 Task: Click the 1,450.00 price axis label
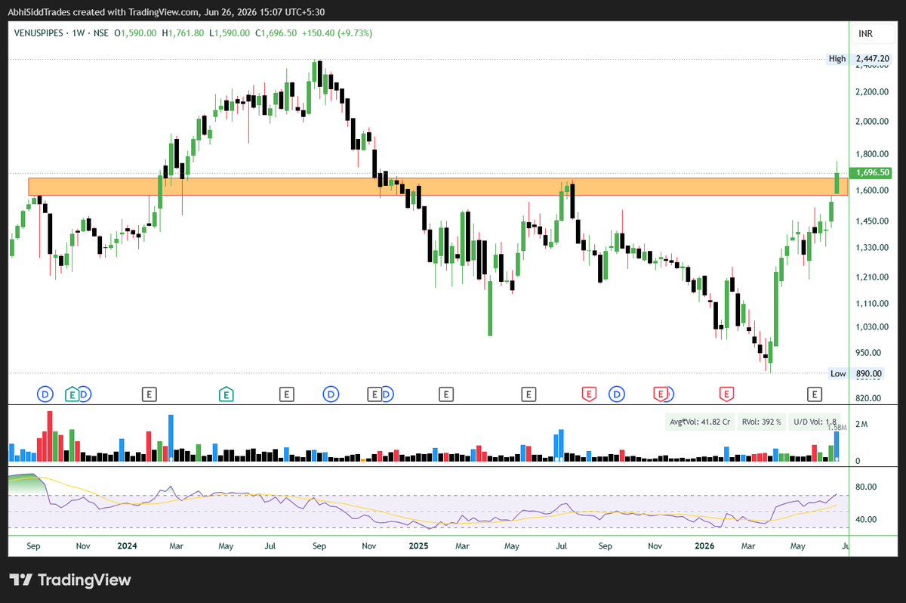[872, 221]
